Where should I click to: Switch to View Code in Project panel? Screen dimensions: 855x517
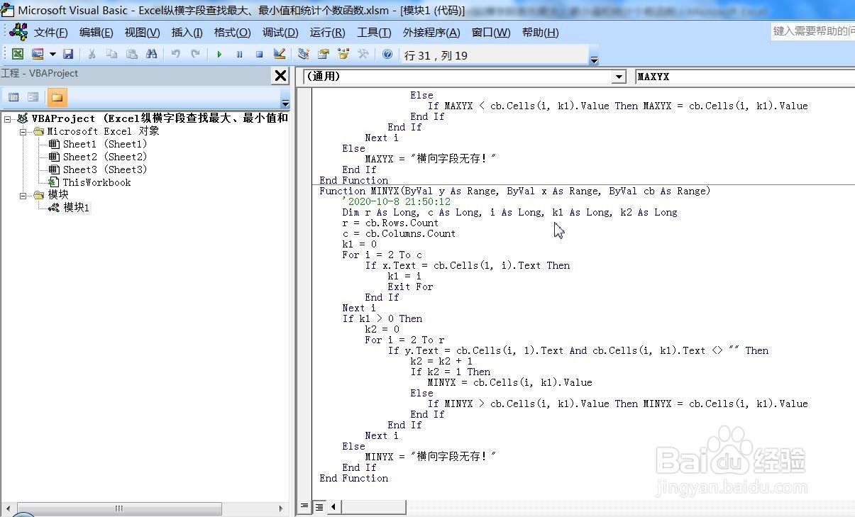tap(13, 97)
